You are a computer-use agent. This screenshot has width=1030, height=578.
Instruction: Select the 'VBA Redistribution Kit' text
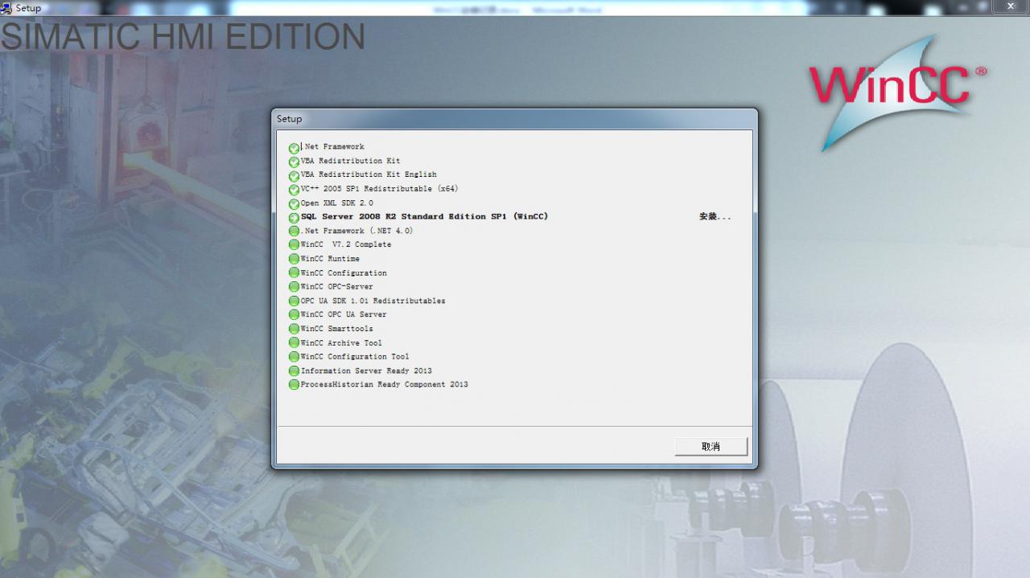point(350,161)
